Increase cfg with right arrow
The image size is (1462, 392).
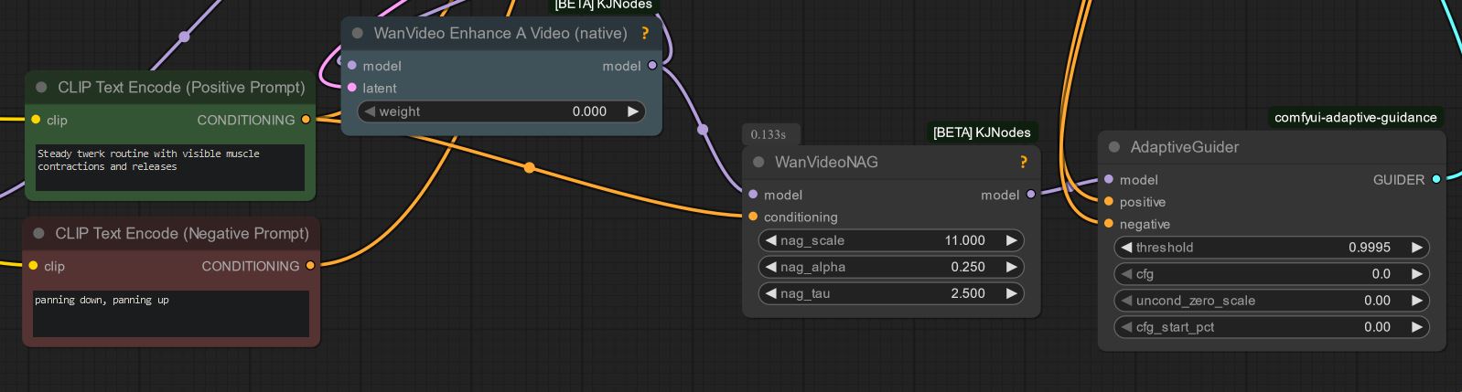click(1416, 273)
